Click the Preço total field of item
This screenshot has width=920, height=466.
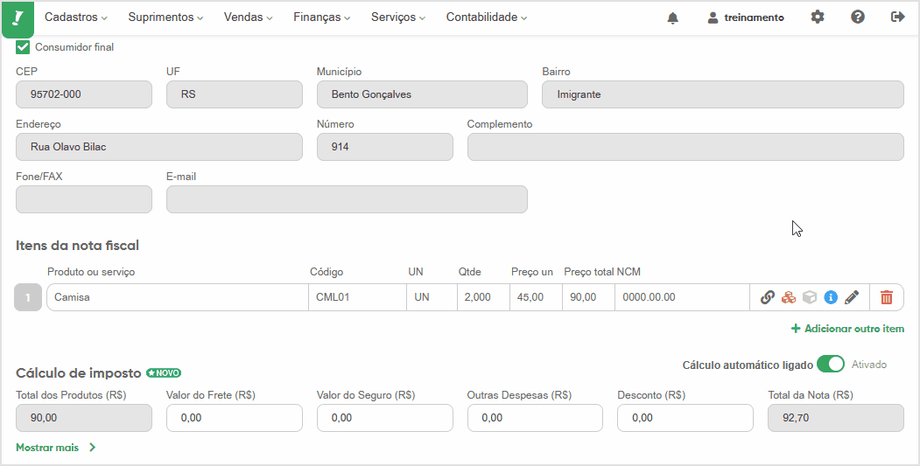[588, 297]
